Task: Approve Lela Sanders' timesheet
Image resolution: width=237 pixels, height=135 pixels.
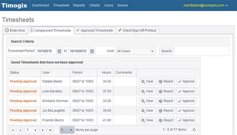Action: 186,91
